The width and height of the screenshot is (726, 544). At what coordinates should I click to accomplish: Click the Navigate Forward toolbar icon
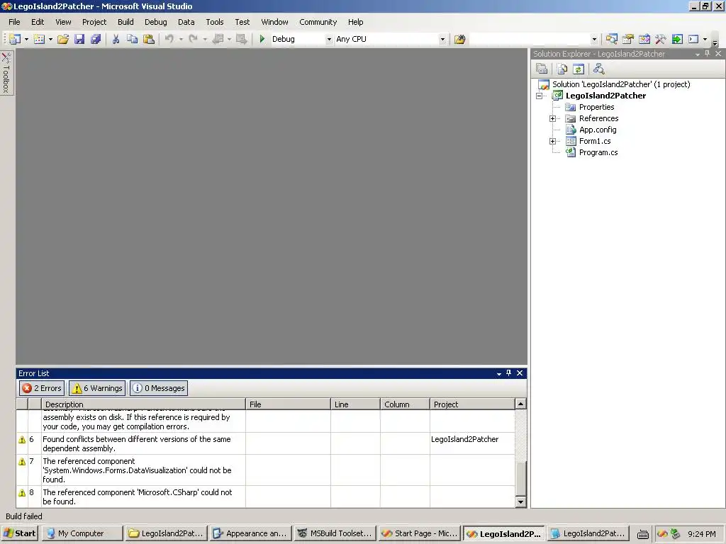tap(241, 40)
